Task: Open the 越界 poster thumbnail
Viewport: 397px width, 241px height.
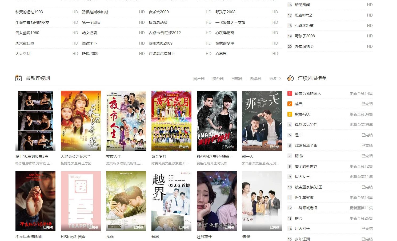Action: (x=171, y=201)
